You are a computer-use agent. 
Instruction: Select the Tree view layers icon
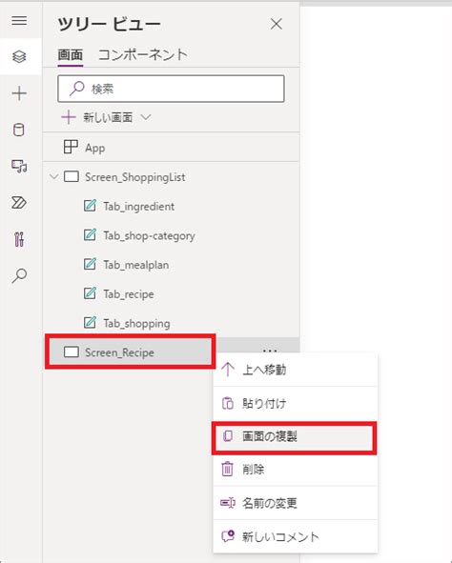coord(19,57)
